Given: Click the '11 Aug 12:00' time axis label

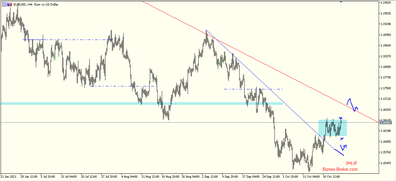Looking at the screenshot, I should [x=150, y=176].
